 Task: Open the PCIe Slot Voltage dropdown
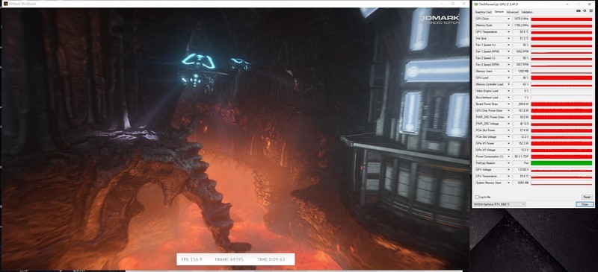(508, 137)
